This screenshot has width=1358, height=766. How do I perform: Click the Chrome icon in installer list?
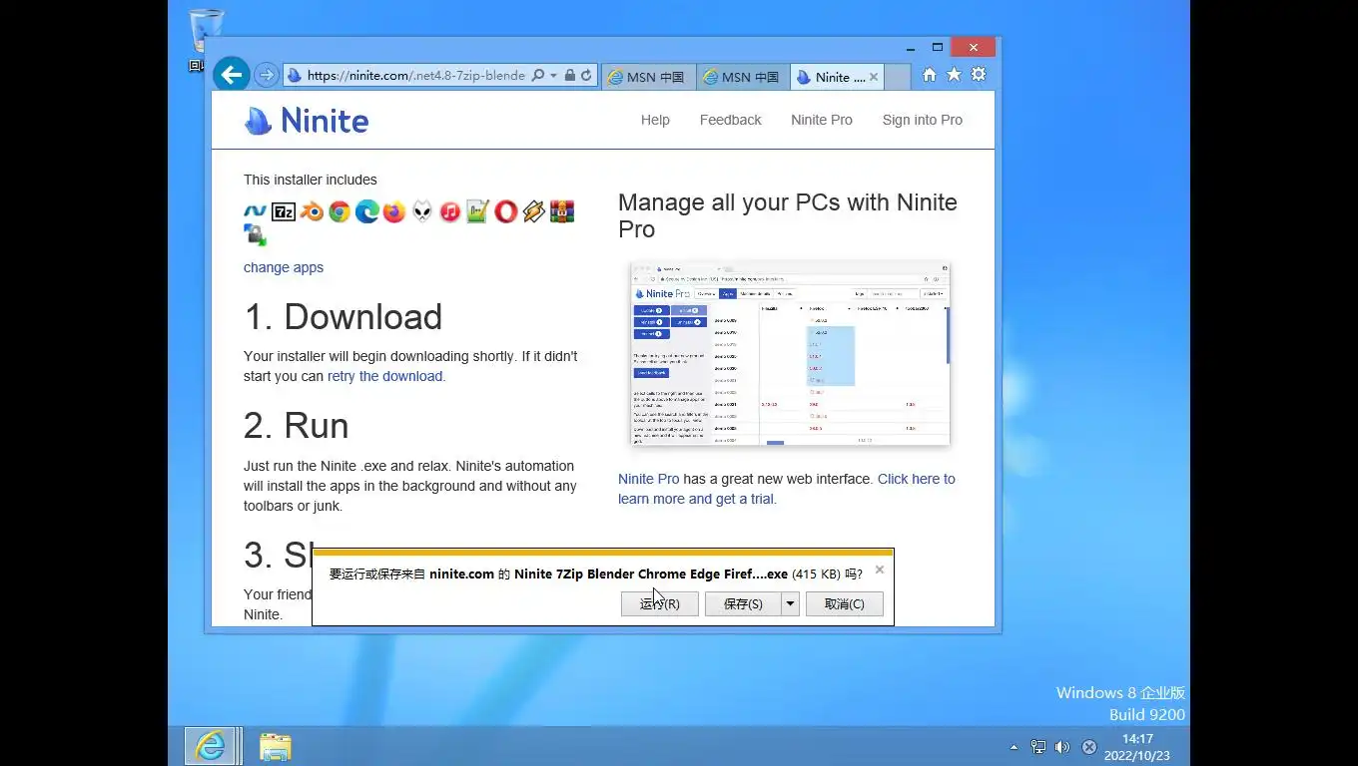coord(339,211)
